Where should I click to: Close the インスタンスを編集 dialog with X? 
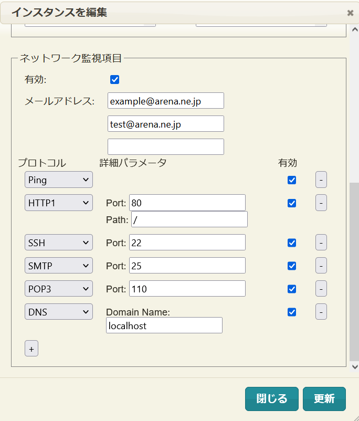(x=350, y=13)
